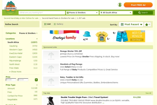
Task: Collapse the Locations filter section
Action: pos(37,39)
